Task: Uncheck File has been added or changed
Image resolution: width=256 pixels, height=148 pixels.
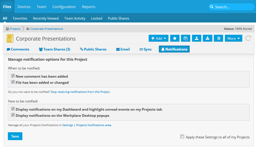Action: [x=13, y=82]
